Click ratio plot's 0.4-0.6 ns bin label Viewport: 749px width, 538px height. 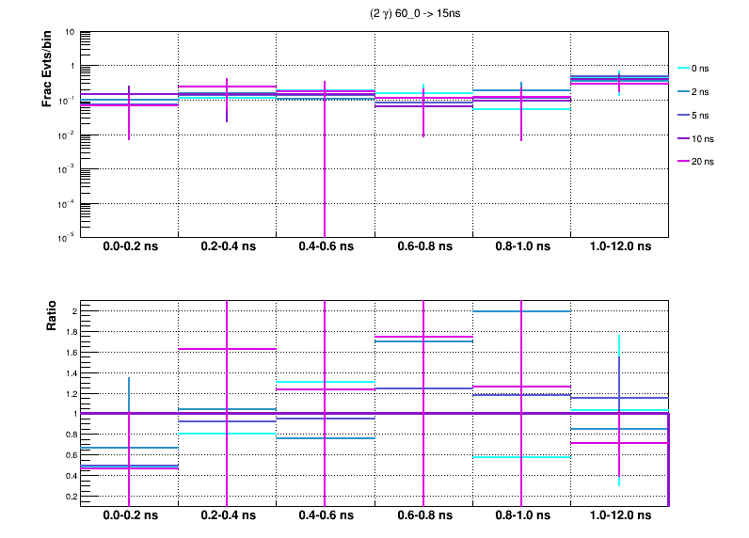(325, 516)
